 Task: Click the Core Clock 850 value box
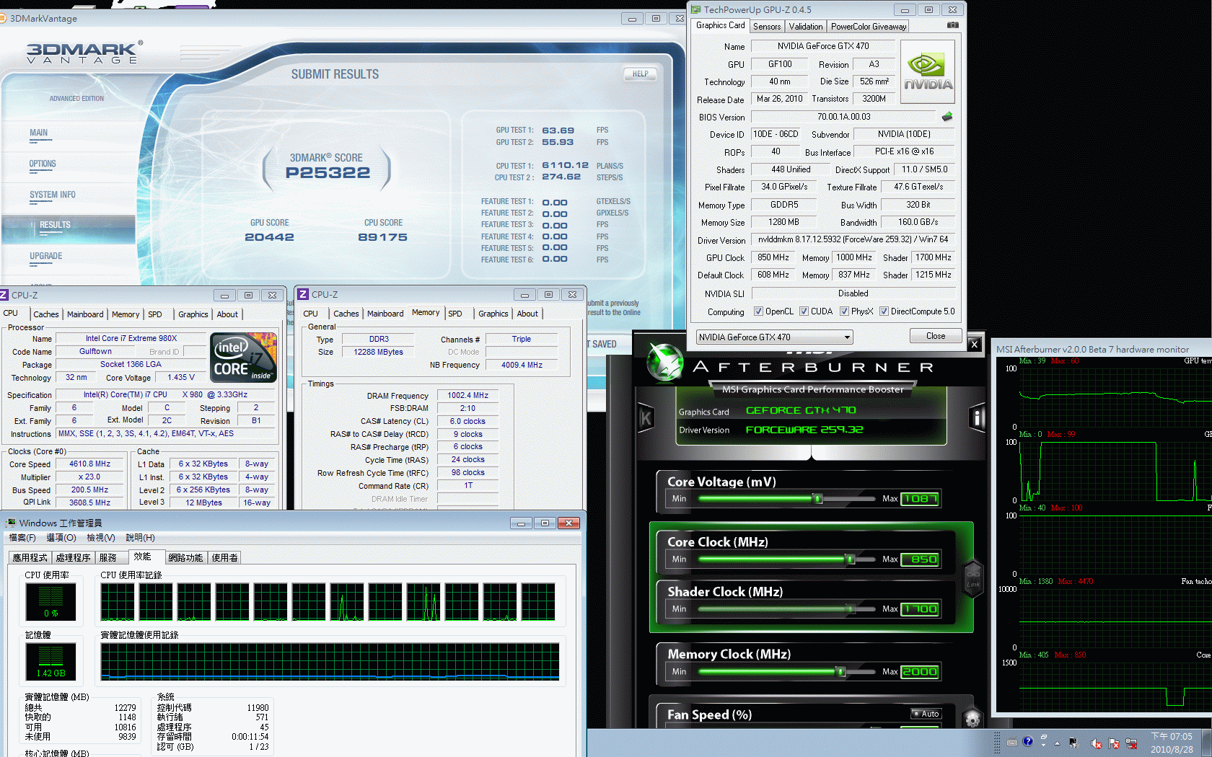920,559
